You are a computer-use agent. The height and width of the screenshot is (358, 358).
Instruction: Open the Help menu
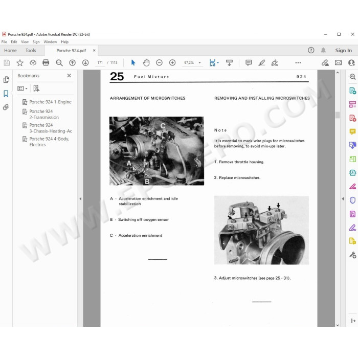pyautogui.click(x=64, y=42)
